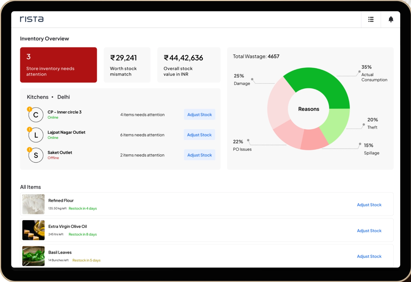Select the Lajpat Nagar Outlet avatar
This screenshot has height=282, width=411.
pyautogui.click(x=36, y=135)
